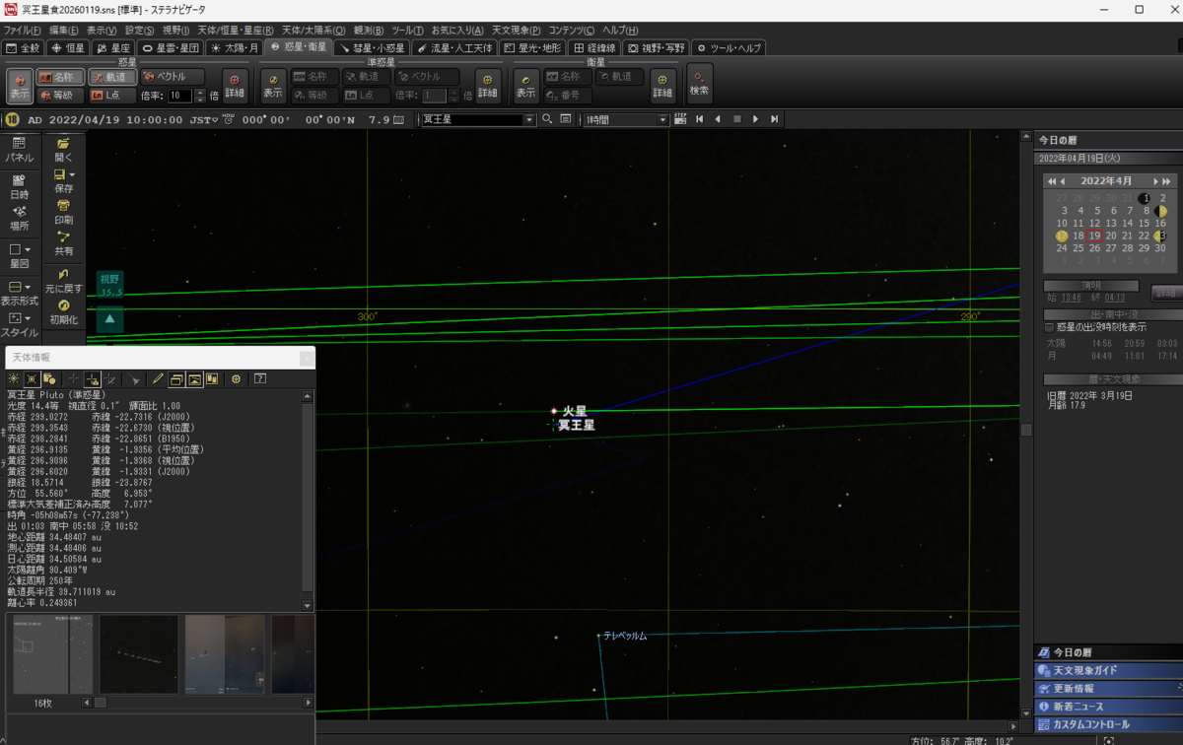Image resolution: width=1183 pixels, height=745 pixels.
Task: Click the help question-mark icon in 天体情報
Action: click(x=260, y=379)
